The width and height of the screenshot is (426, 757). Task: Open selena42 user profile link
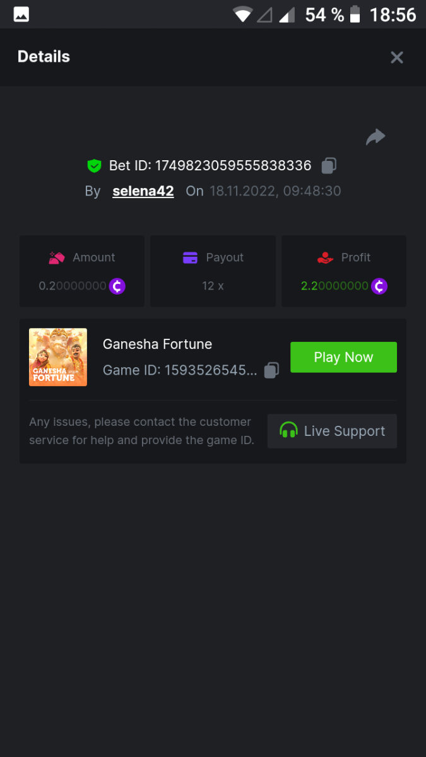143,191
